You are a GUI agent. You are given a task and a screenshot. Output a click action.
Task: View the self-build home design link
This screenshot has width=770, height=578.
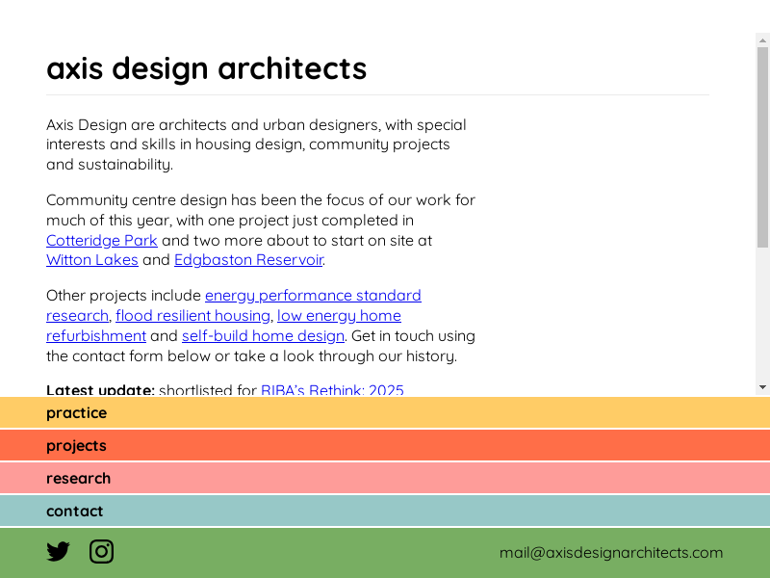[263, 336]
